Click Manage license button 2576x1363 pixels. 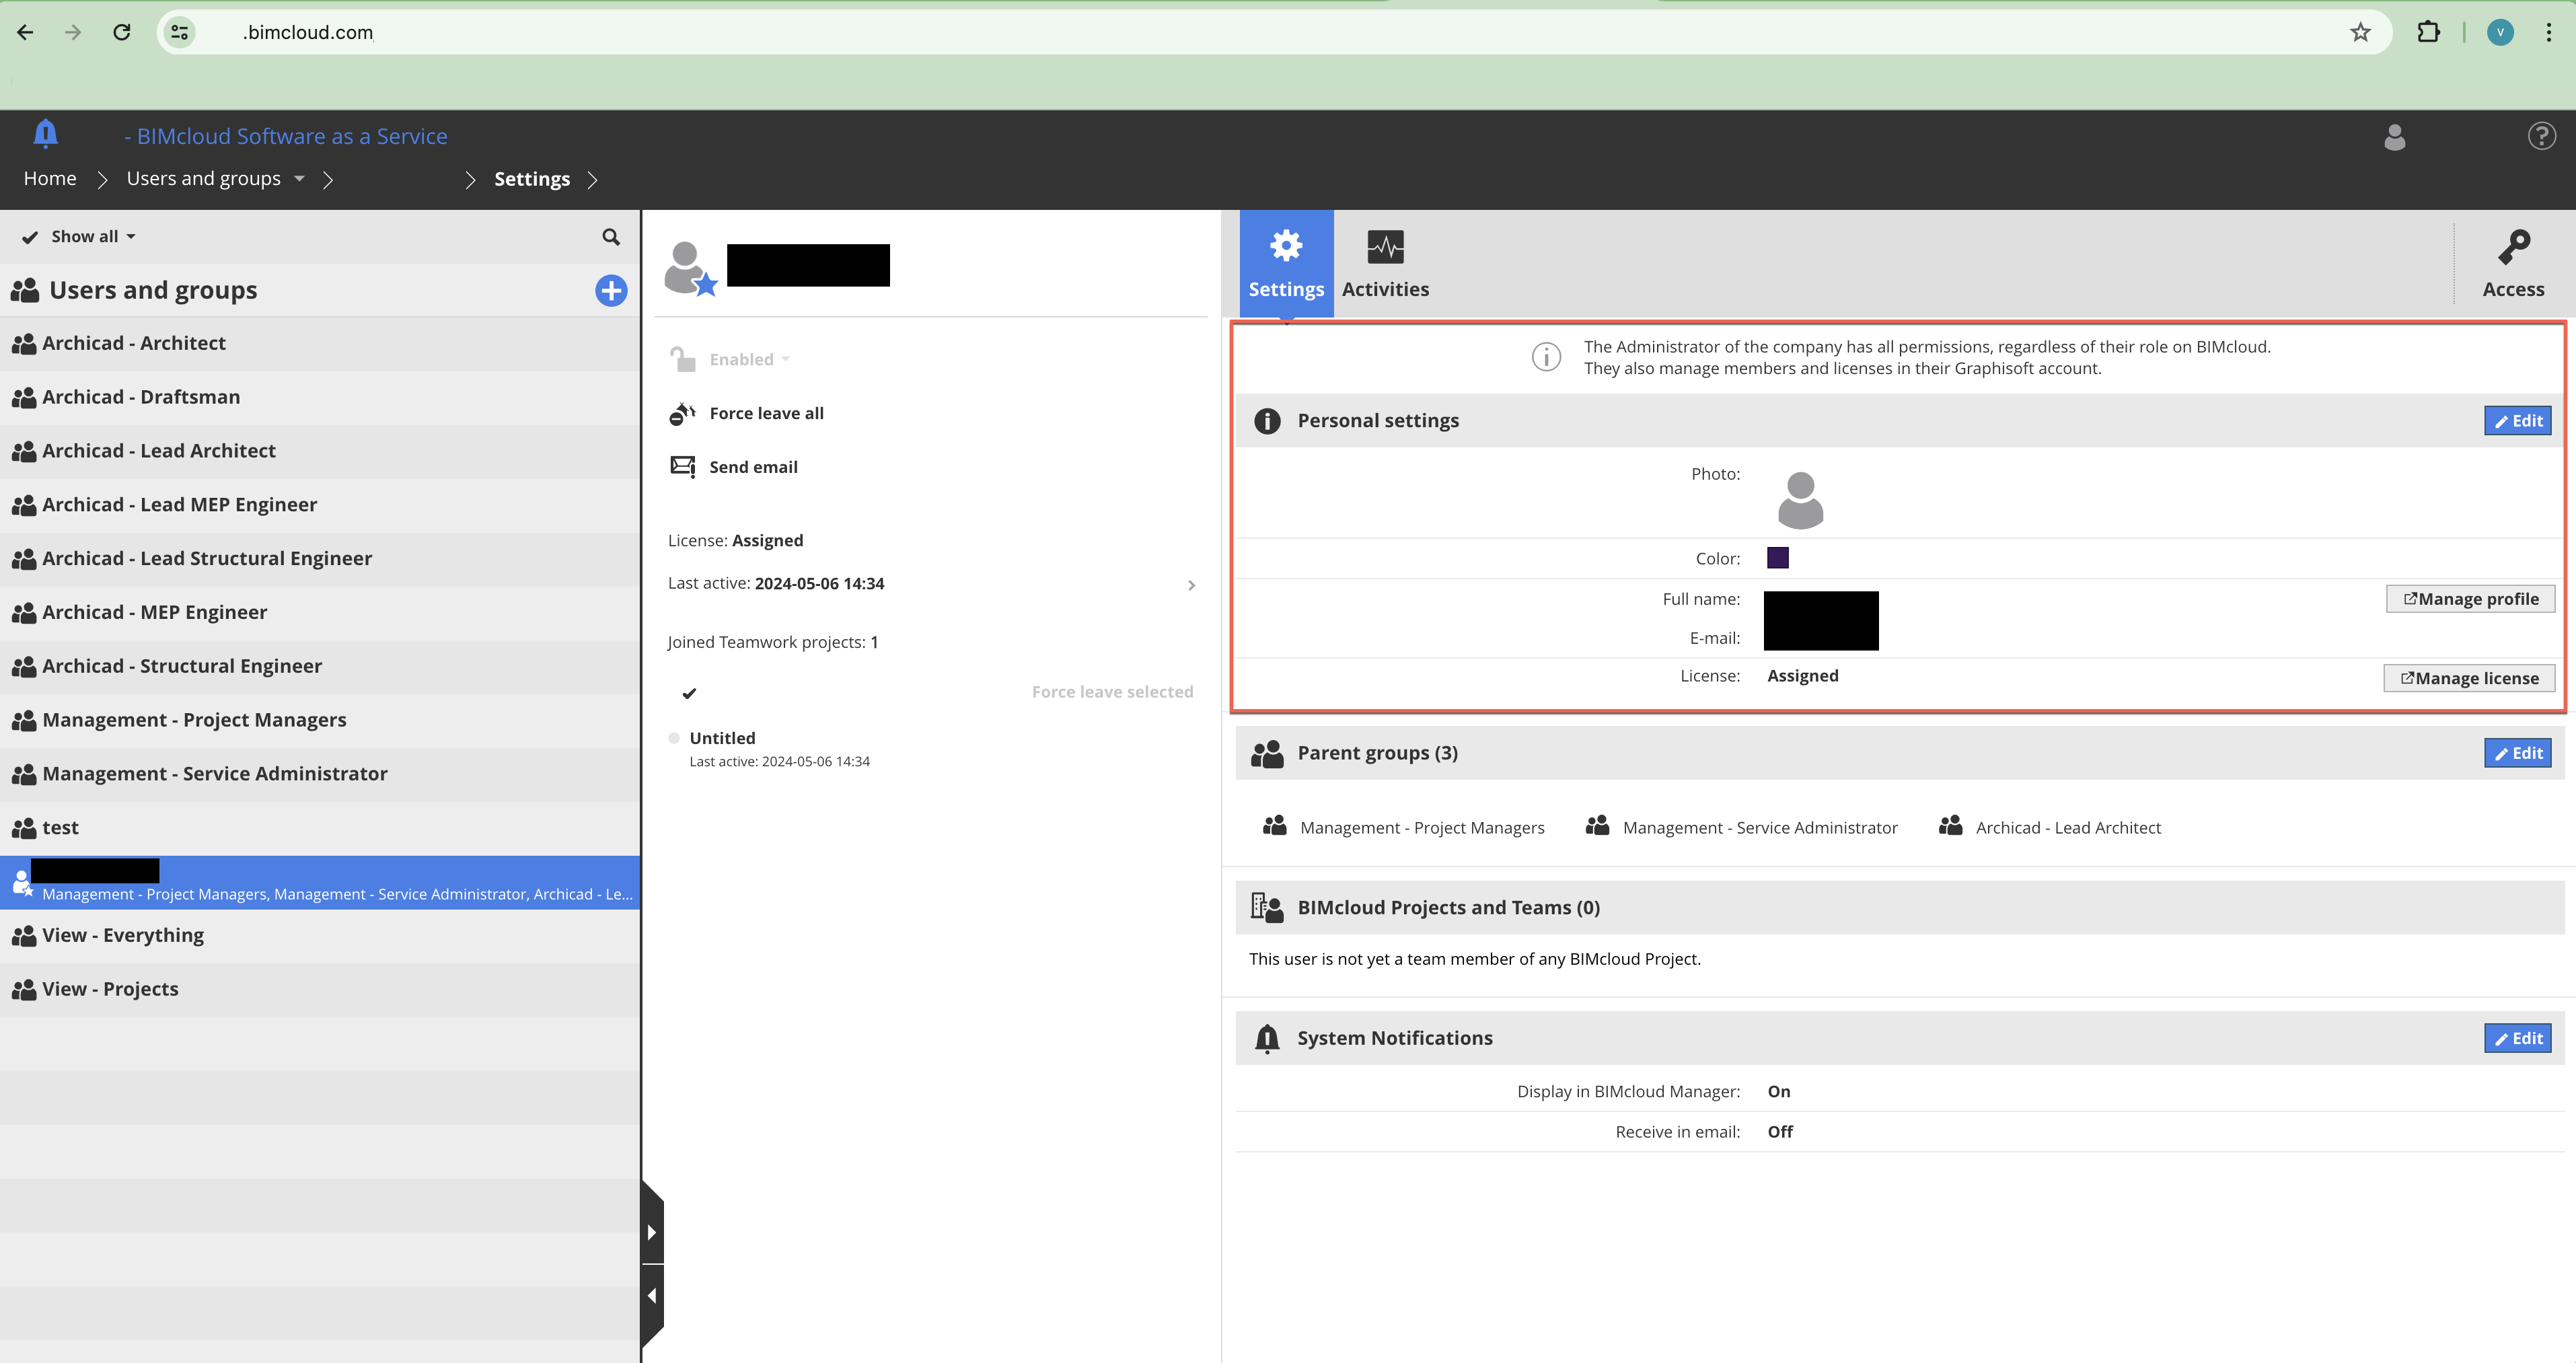[2469, 678]
